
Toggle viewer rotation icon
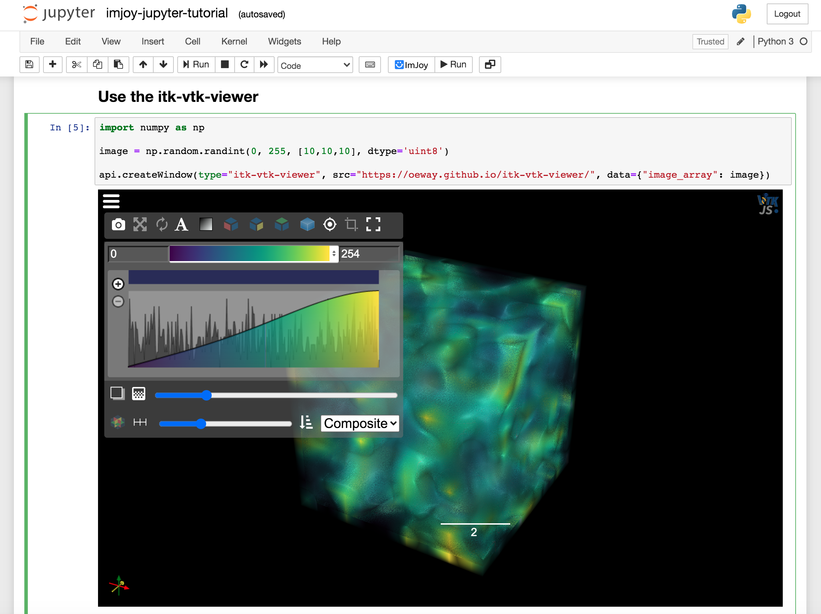point(162,225)
